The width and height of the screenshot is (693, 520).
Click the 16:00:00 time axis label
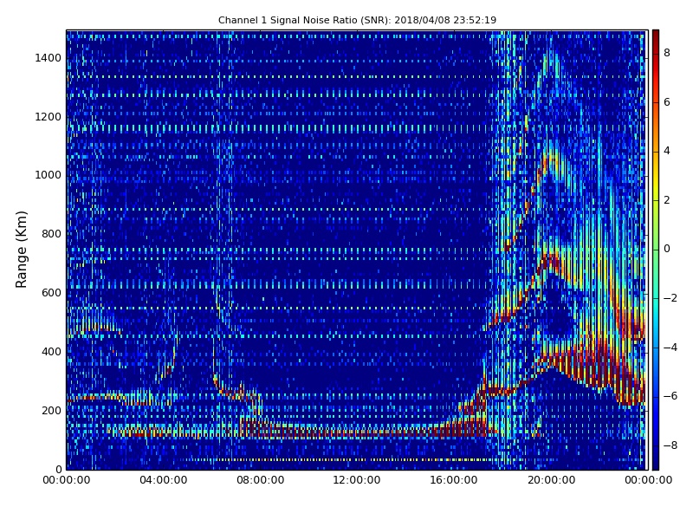pos(454,480)
